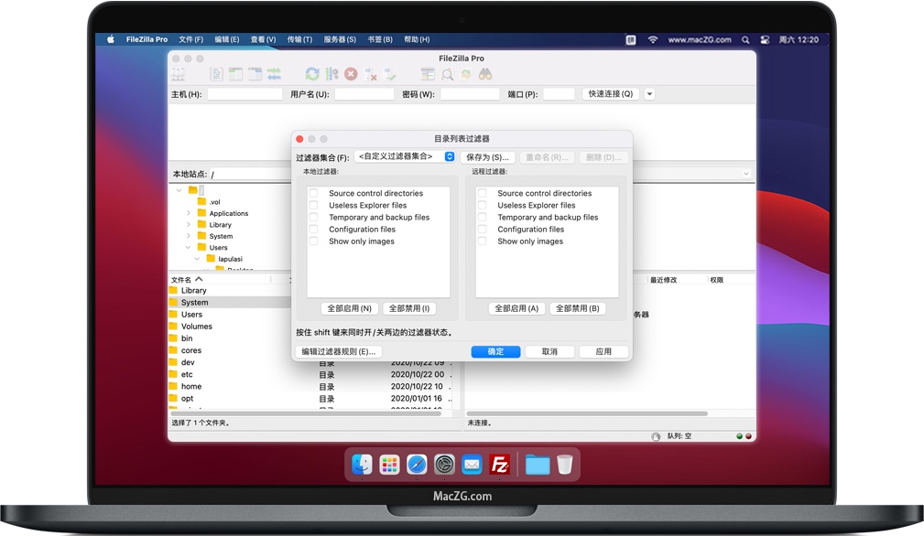Enable local Source control directories filter
The width and height of the screenshot is (924, 536).
click(x=314, y=194)
